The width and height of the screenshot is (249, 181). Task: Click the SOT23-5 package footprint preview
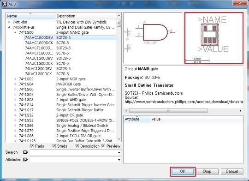(214, 38)
